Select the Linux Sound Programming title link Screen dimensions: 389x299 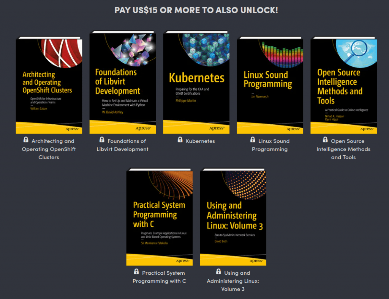(270, 145)
